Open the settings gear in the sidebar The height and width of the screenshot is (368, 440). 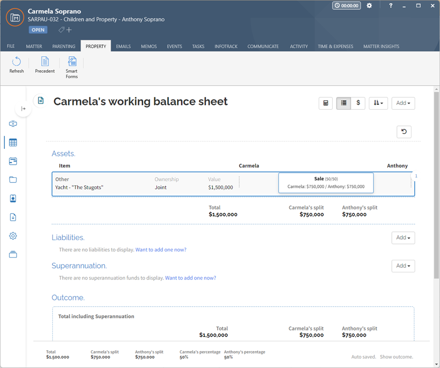click(x=13, y=236)
